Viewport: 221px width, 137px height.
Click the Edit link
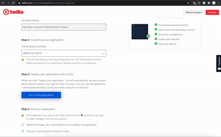[x=29, y=131]
